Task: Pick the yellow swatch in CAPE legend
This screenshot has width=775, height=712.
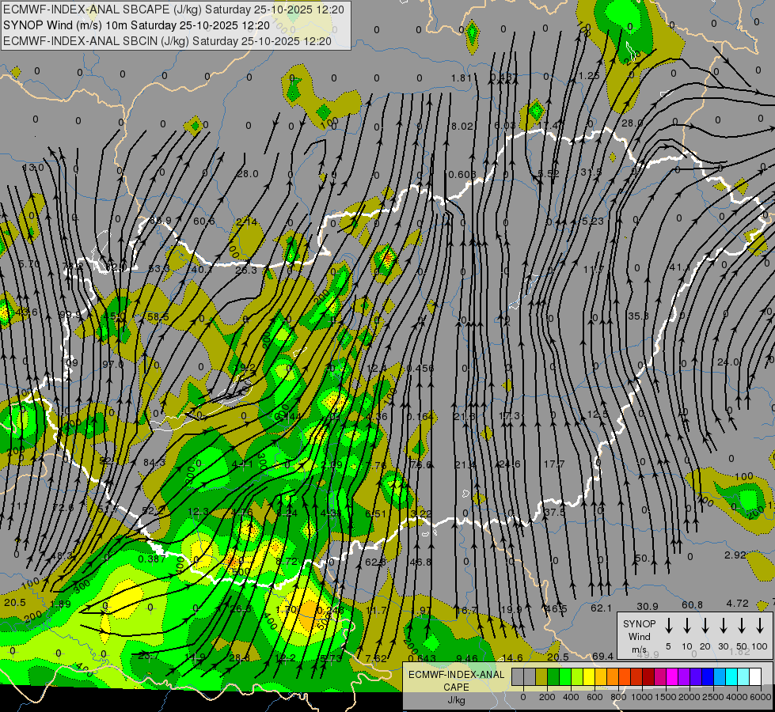Action: (589, 676)
